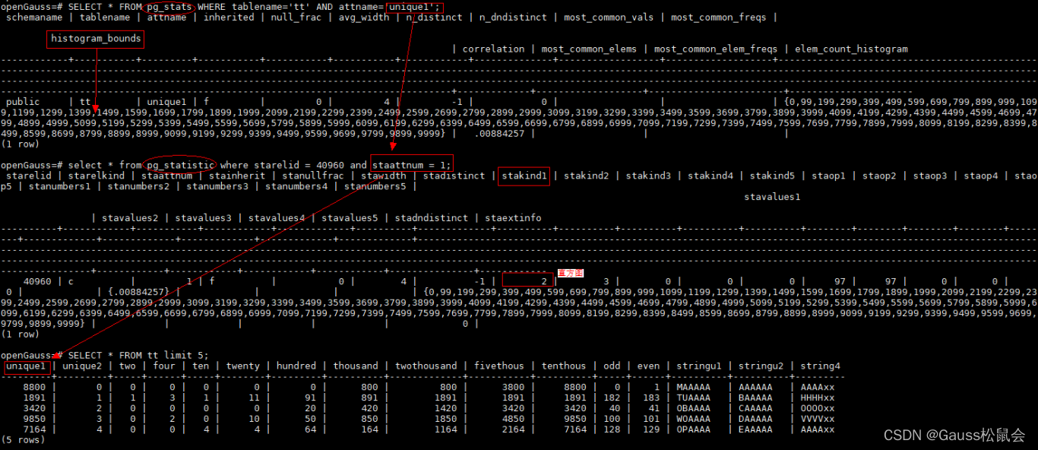Click the odd column header
The height and width of the screenshot is (450, 1038).
click(x=612, y=366)
